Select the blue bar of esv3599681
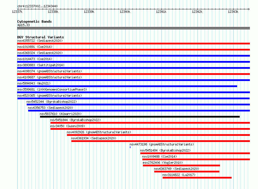The image size is (258, 189). (x=133, y=92)
